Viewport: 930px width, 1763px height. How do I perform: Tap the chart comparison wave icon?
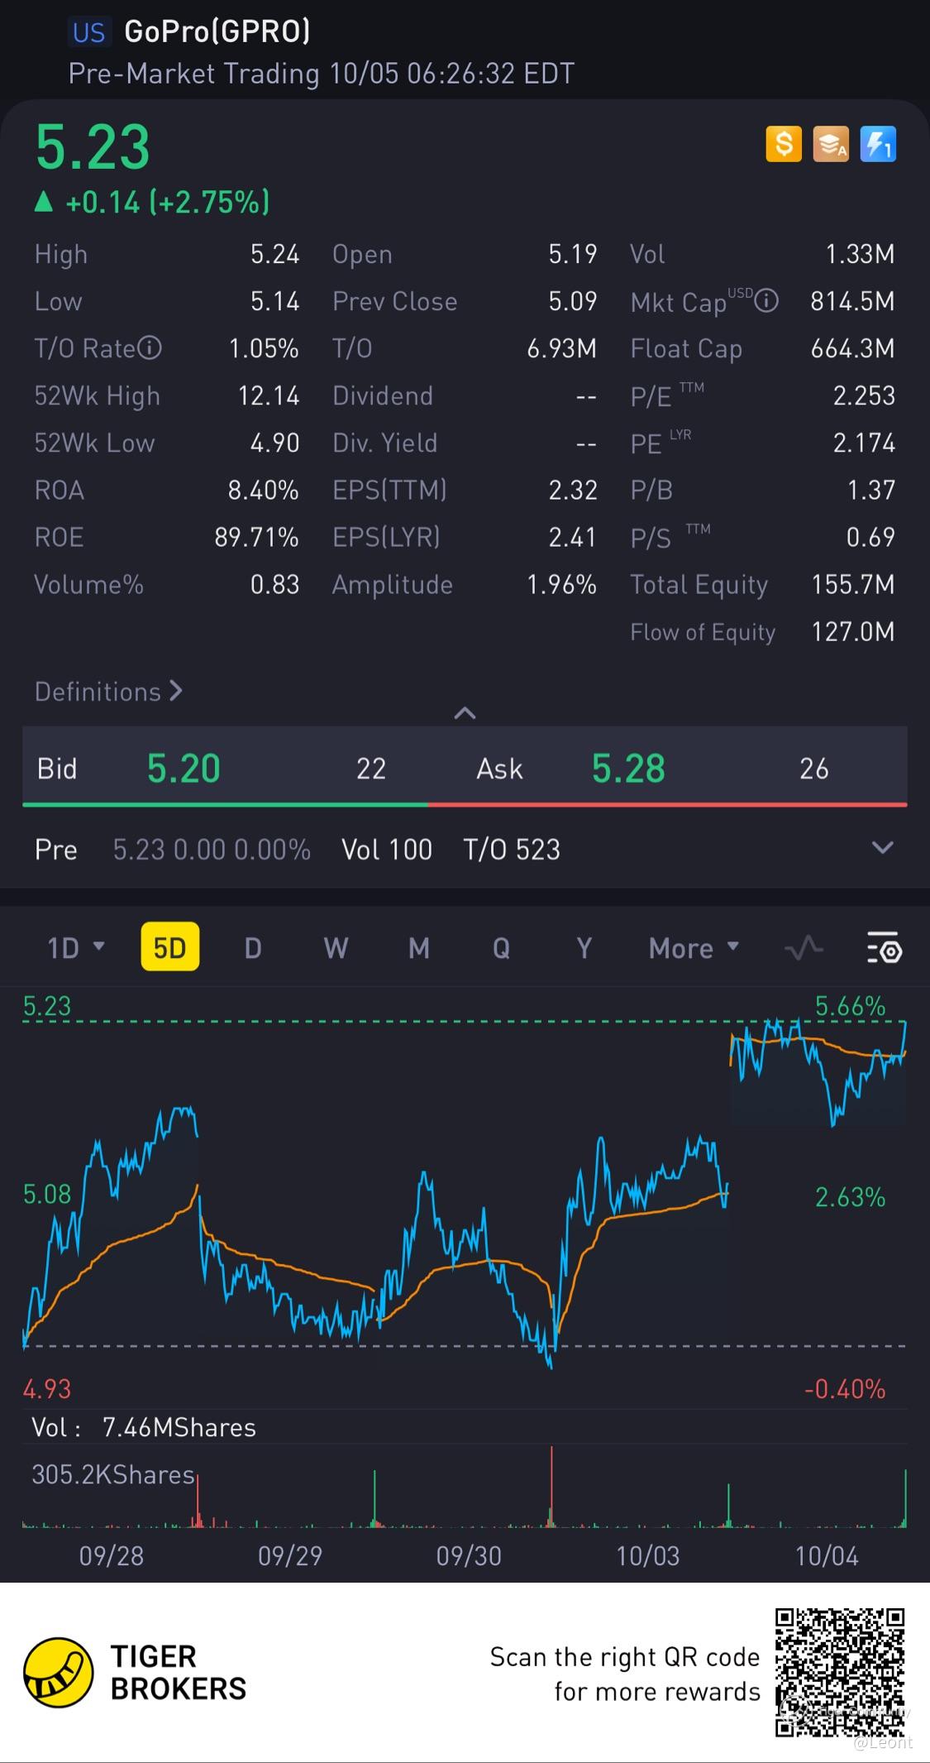pos(804,948)
